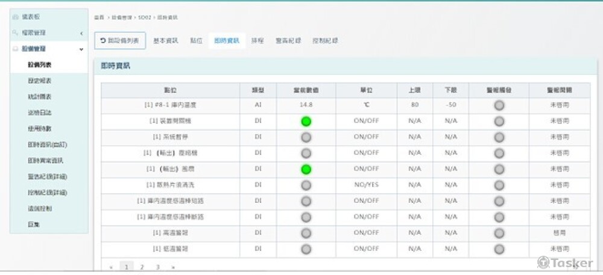This screenshot has height=275, width=603.
Task: Click alarm-trigger light in 低溫警報 row
Action: (x=499, y=249)
